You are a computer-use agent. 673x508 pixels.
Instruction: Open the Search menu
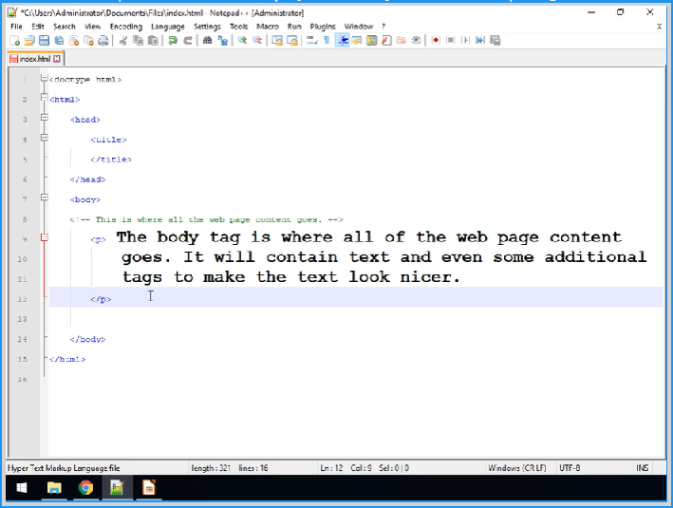point(65,27)
